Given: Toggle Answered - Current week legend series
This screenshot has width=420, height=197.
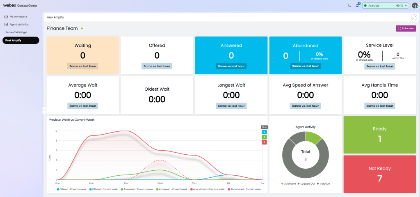Looking at the screenshot, I should point(169,189).
